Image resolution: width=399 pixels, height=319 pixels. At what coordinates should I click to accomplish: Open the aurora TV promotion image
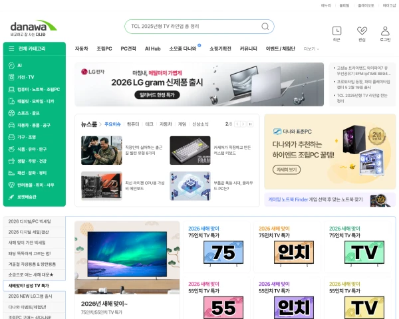pos(127,257)
